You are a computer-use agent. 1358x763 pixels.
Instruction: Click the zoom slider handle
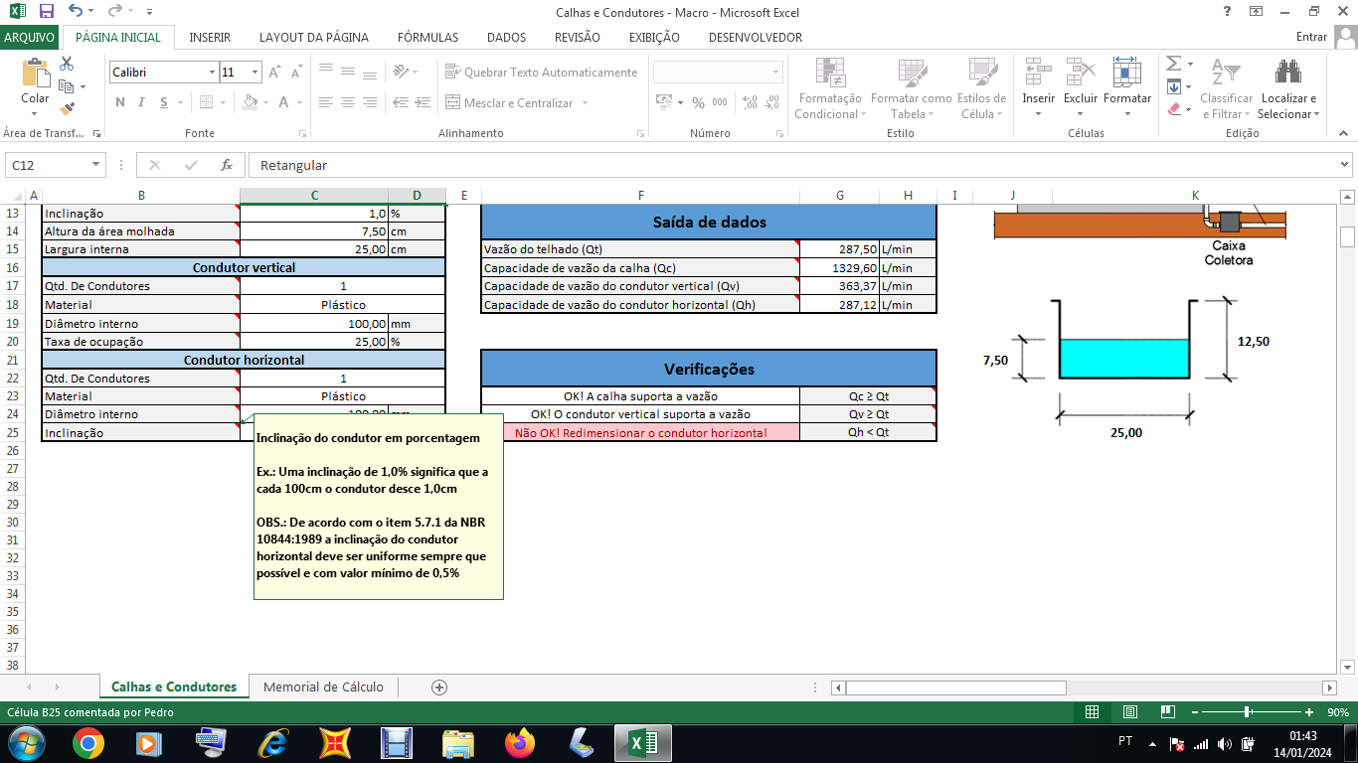tap(1247, 712)
